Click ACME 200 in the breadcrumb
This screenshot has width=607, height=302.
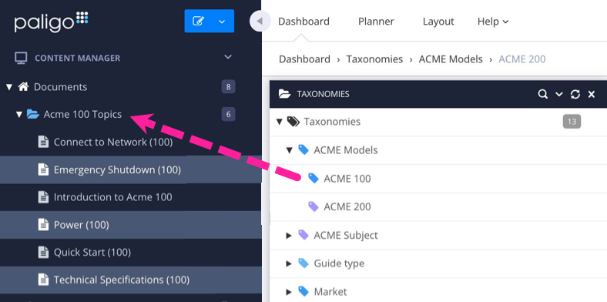point(522,59)
